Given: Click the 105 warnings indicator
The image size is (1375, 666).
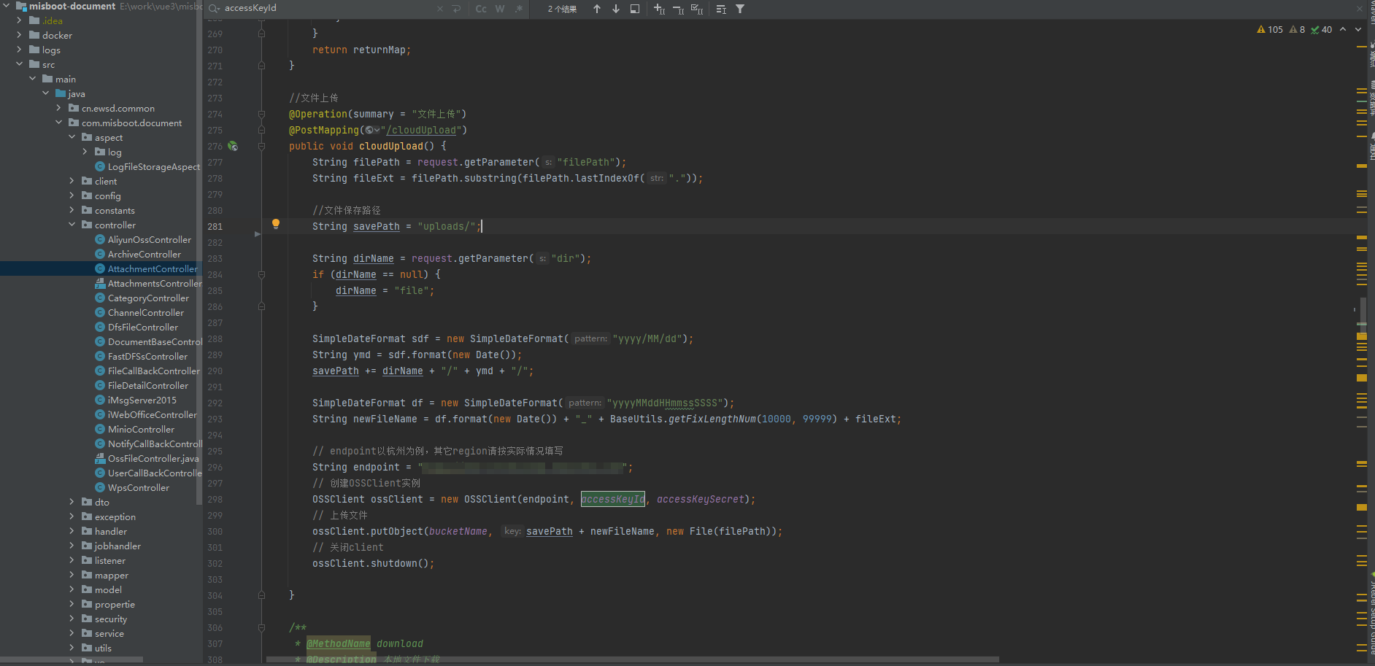Looking at the screenshot, I should 1270,30.
